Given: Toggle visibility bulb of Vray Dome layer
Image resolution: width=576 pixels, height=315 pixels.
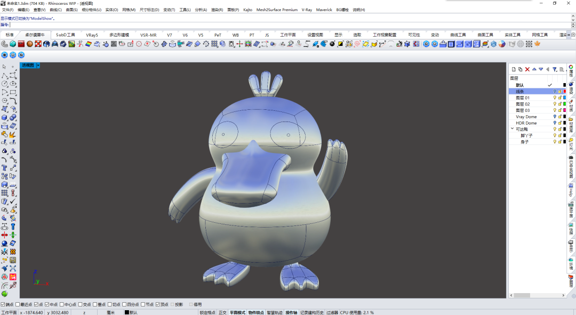Looking at the screenshot, I should click(555, 117).
